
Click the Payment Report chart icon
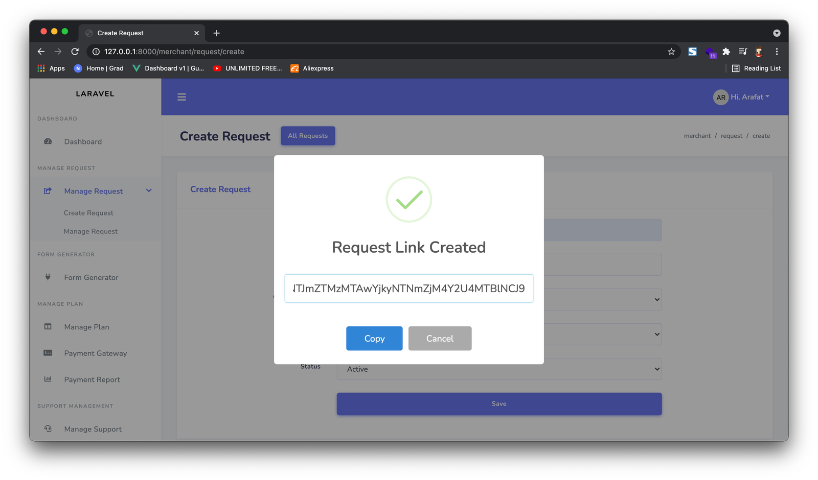[x=48, y=379]
